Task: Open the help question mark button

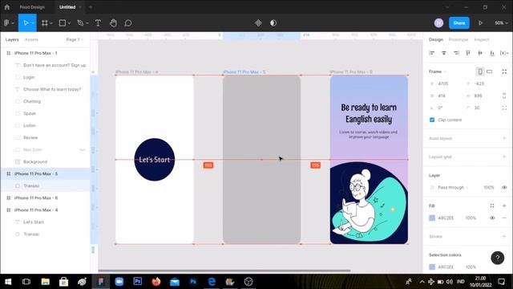Action: tap(497, 258)
